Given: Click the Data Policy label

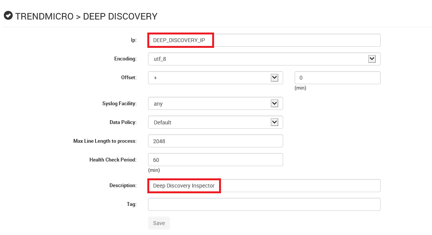Looking at the screenshot, I should point(123,122).
